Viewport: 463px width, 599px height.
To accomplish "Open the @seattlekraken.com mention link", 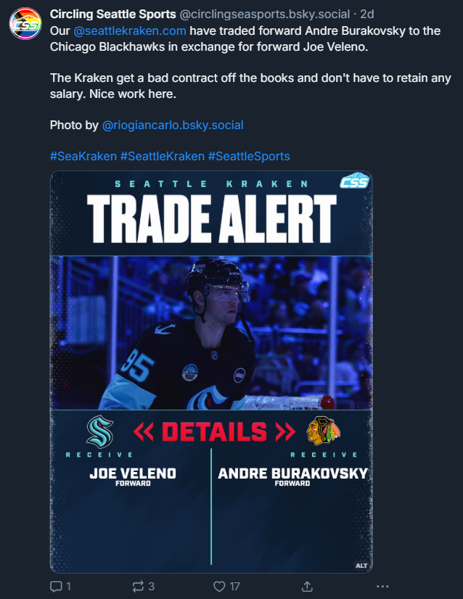I will 130,30.
